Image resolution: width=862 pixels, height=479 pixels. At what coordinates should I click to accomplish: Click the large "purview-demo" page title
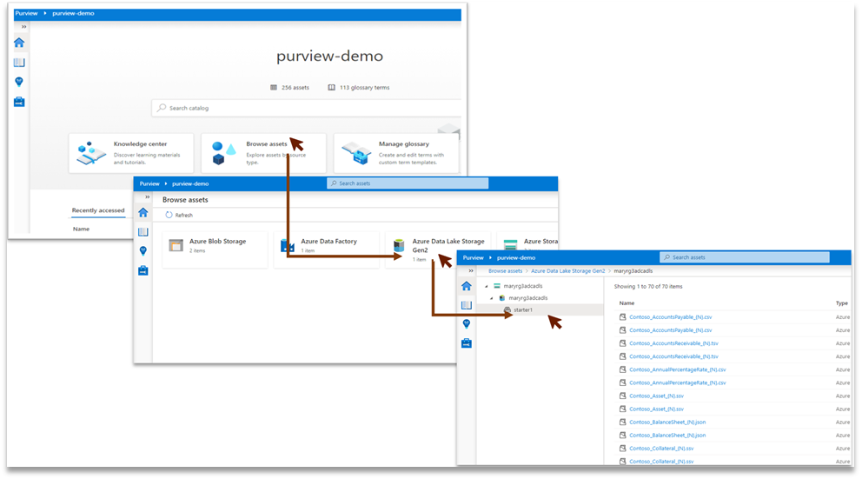pyautogui.click(x=330, y=56)
